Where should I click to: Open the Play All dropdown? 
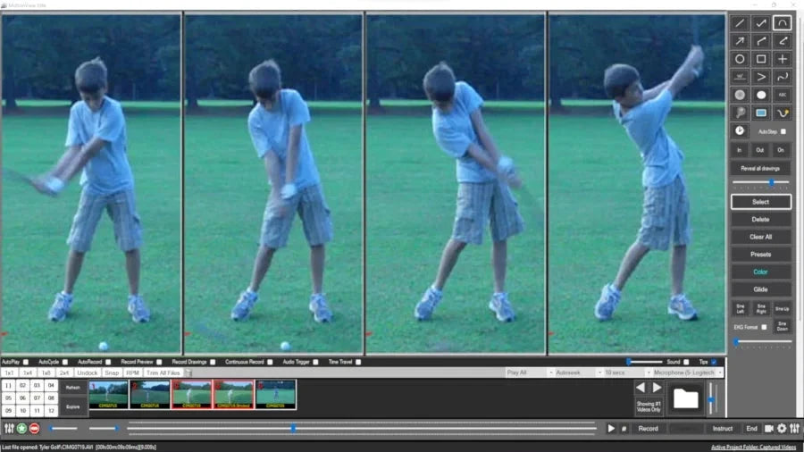click(525, 372)
